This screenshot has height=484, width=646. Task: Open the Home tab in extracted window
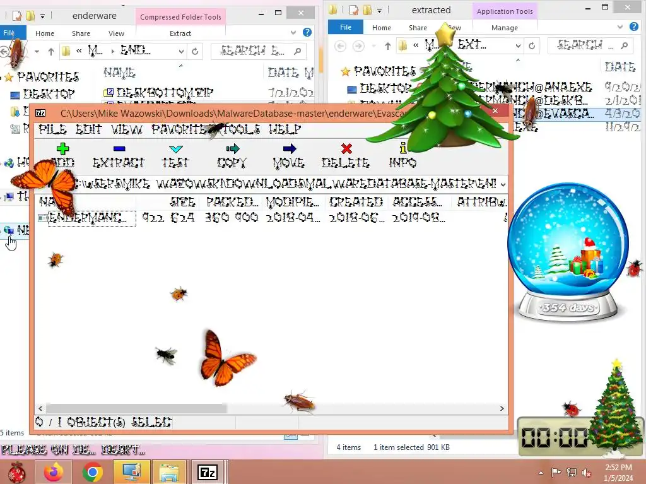382,28
